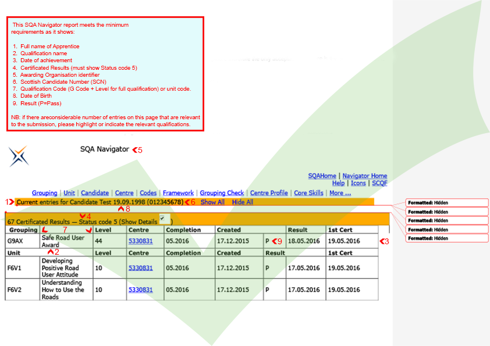Open the SQAHome link
The width and height of the screenshot is (490, 346).
click(x=322, y=176)
